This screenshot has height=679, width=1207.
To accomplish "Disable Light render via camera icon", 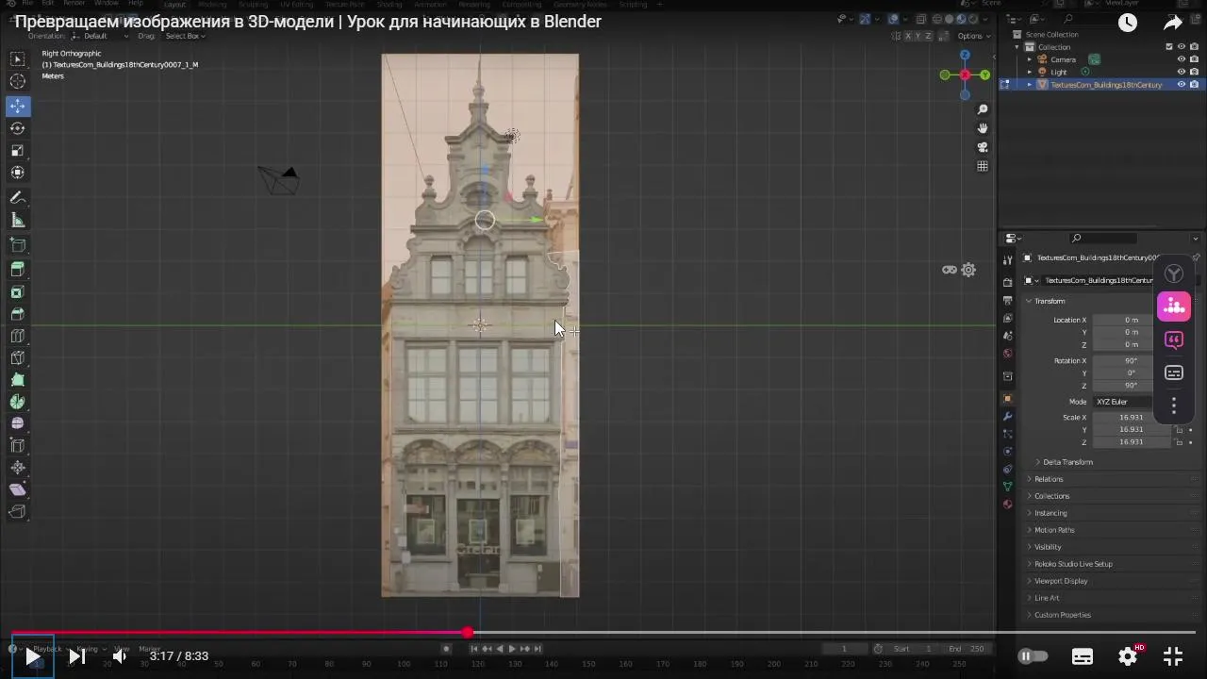I will (x=1194, y=72).
